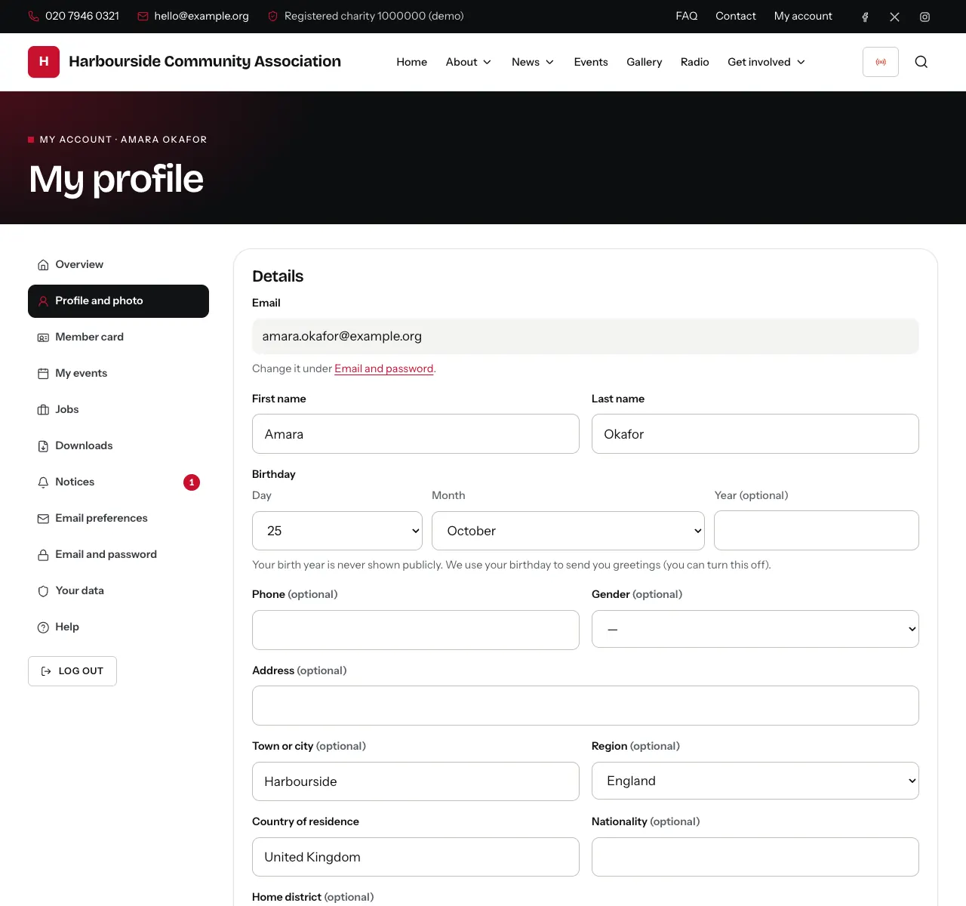This screenshot has height=906, width=966.
Task: Click the Phone input field
Action: [416, 630]
